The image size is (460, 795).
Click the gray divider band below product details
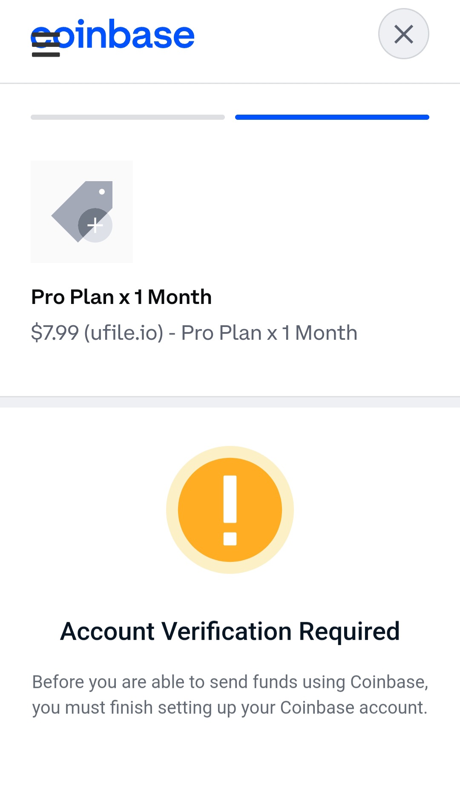click(x=230, y=402)
